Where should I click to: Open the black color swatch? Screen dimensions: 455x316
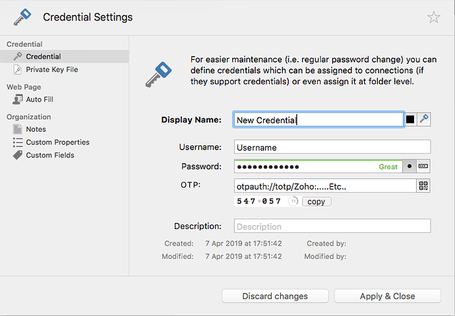click(x=410, y=119)
